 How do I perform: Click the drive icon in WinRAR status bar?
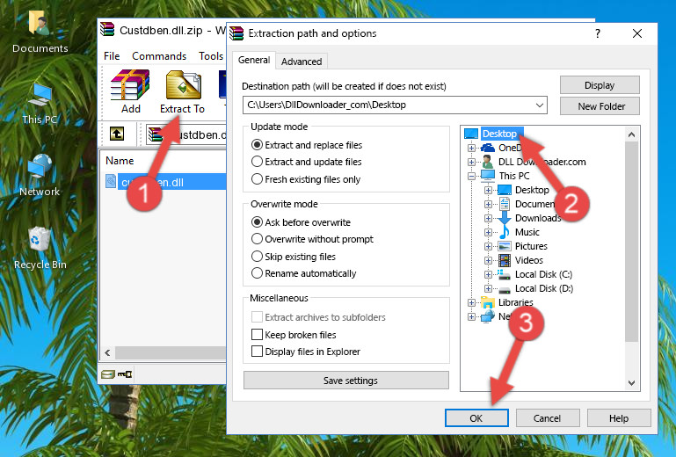click(x=108, y=374)
